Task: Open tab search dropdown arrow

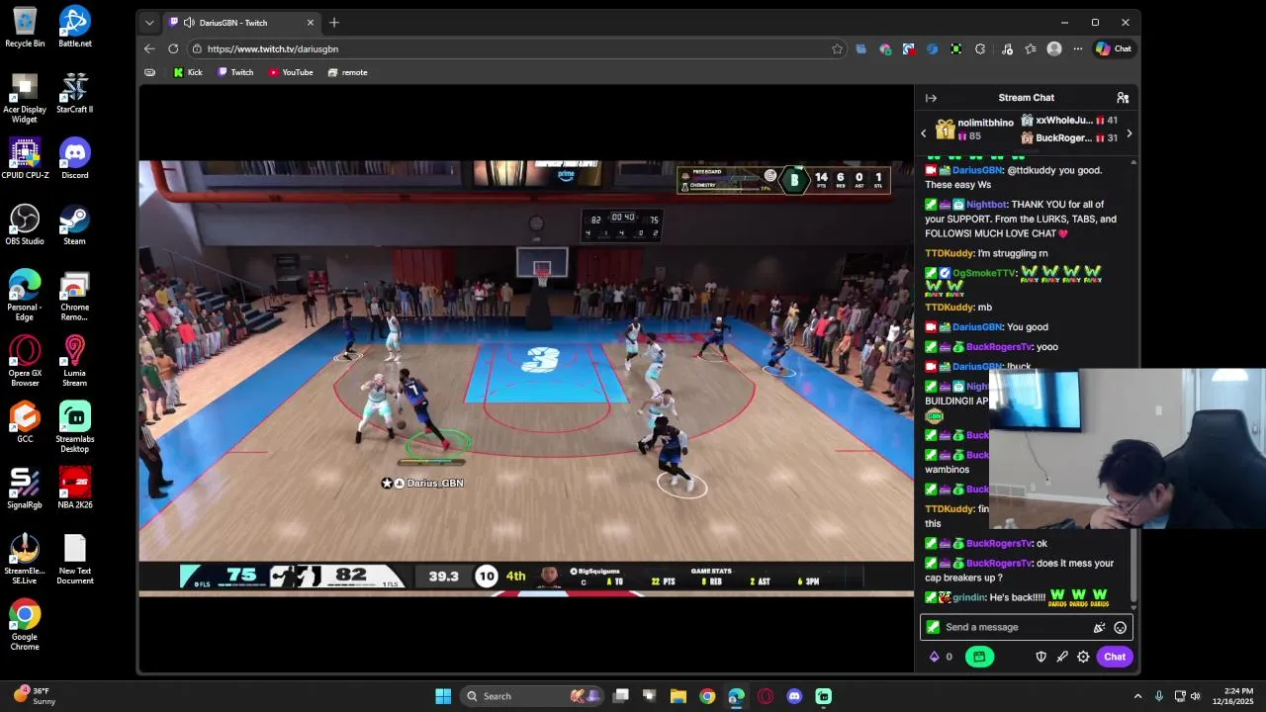Action: (x=149, y=22)
